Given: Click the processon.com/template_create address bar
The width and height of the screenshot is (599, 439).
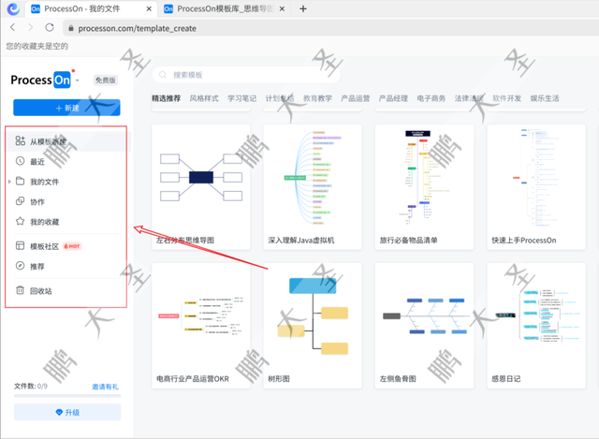Looking at the screenshot, I should pyautogui.click(x=329, y=28).
